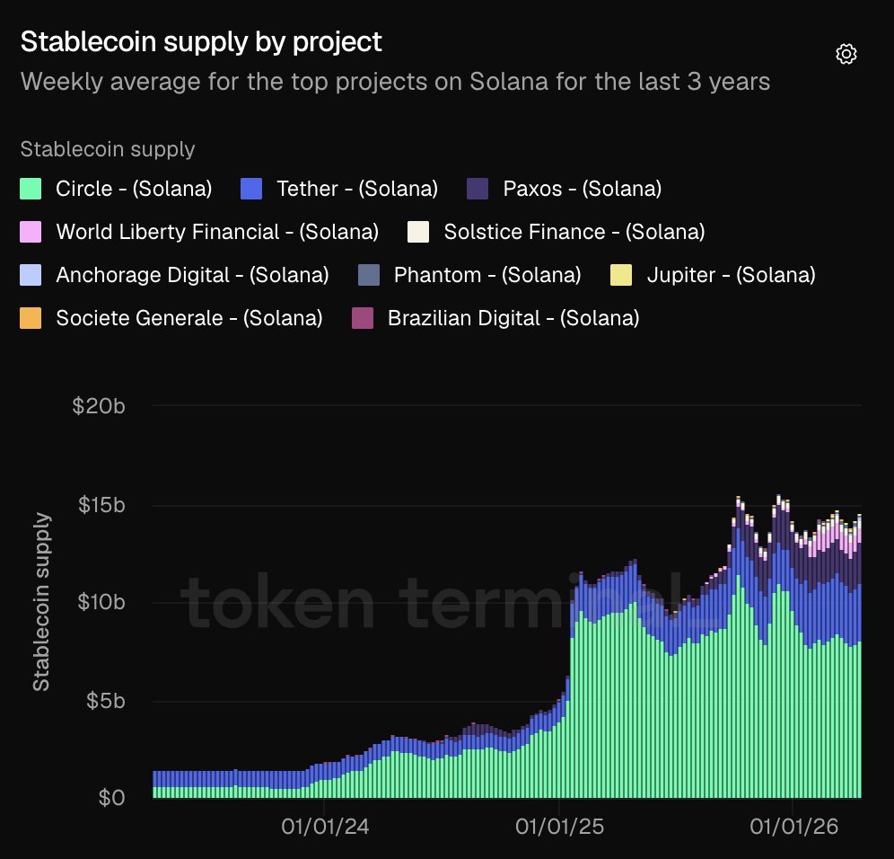
Task: Hide the Paxos - (Solana) series label
Action: [582, 189]
